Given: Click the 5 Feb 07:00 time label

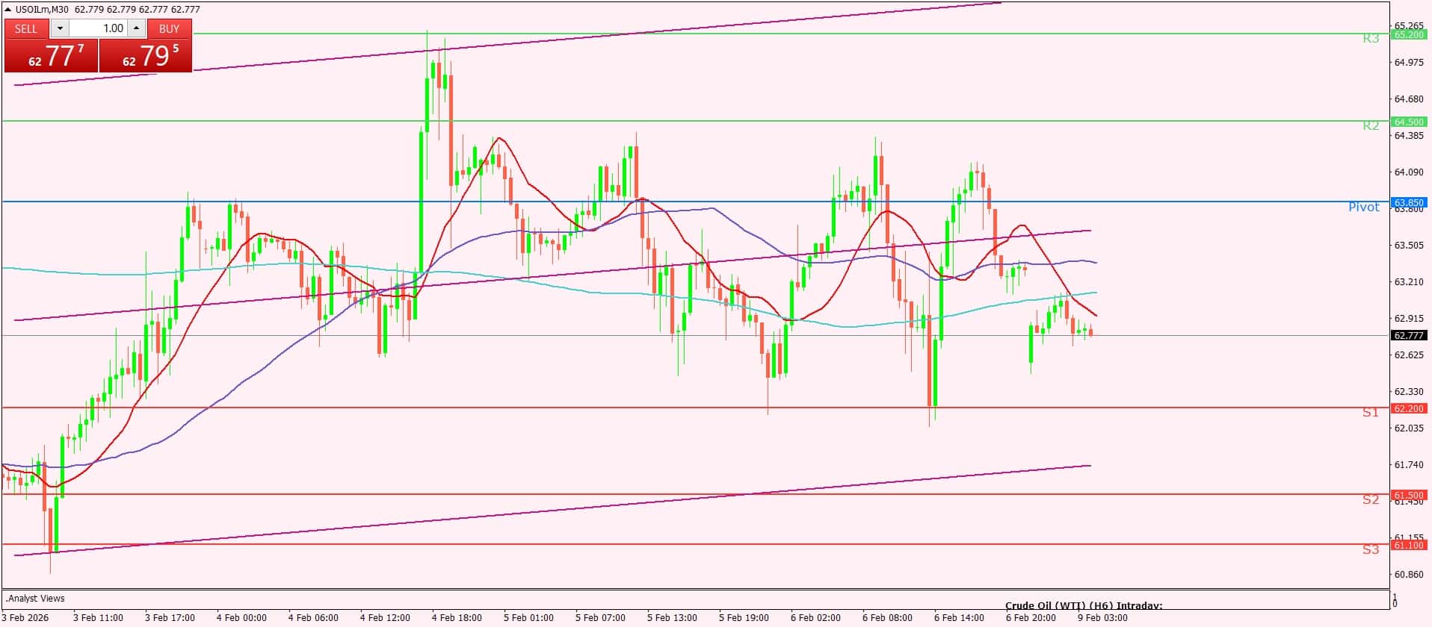Looking at the screenshot, I should click(x=600, y=618).
